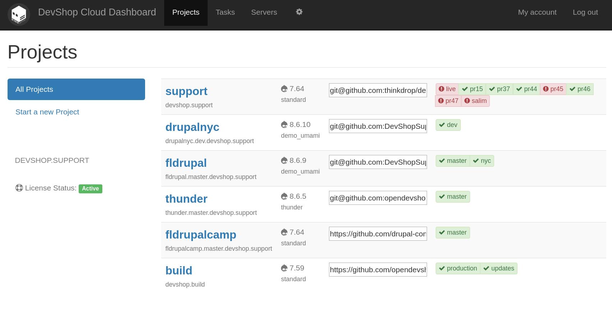Screen dimensions: 612x311
Task: Click the fldrupal git URL field
Action: (x=378, y=162)
